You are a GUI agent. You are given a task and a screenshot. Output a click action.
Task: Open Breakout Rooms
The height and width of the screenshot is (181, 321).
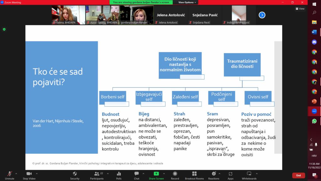pos(194,175)
